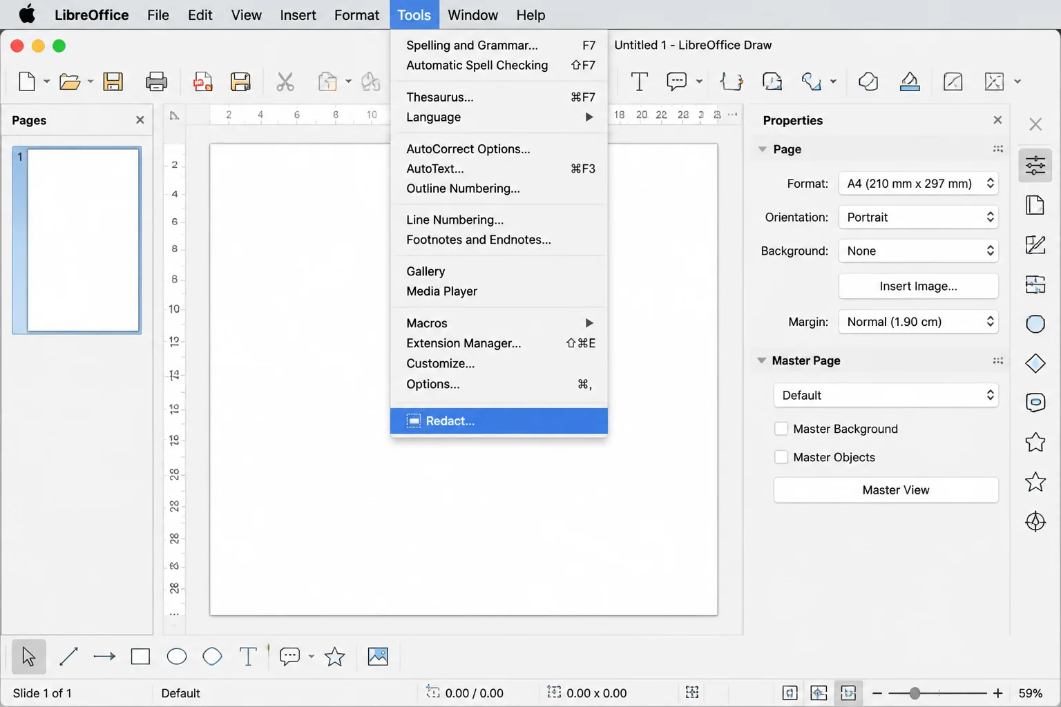Adjust the zoom slider handle
Screen dimensions: 1061x707
pos(915,693)
